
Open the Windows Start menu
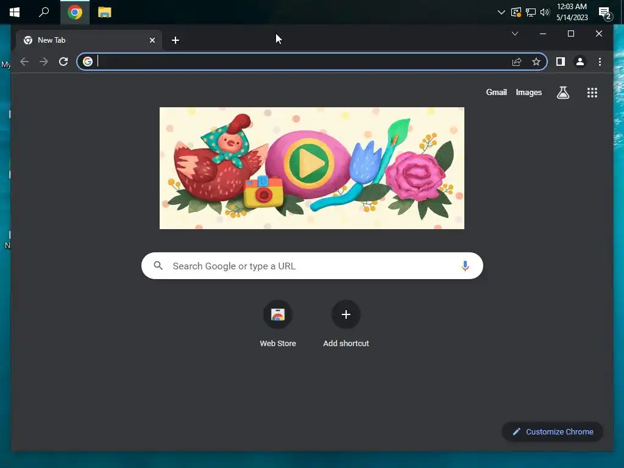pos(15,12)
